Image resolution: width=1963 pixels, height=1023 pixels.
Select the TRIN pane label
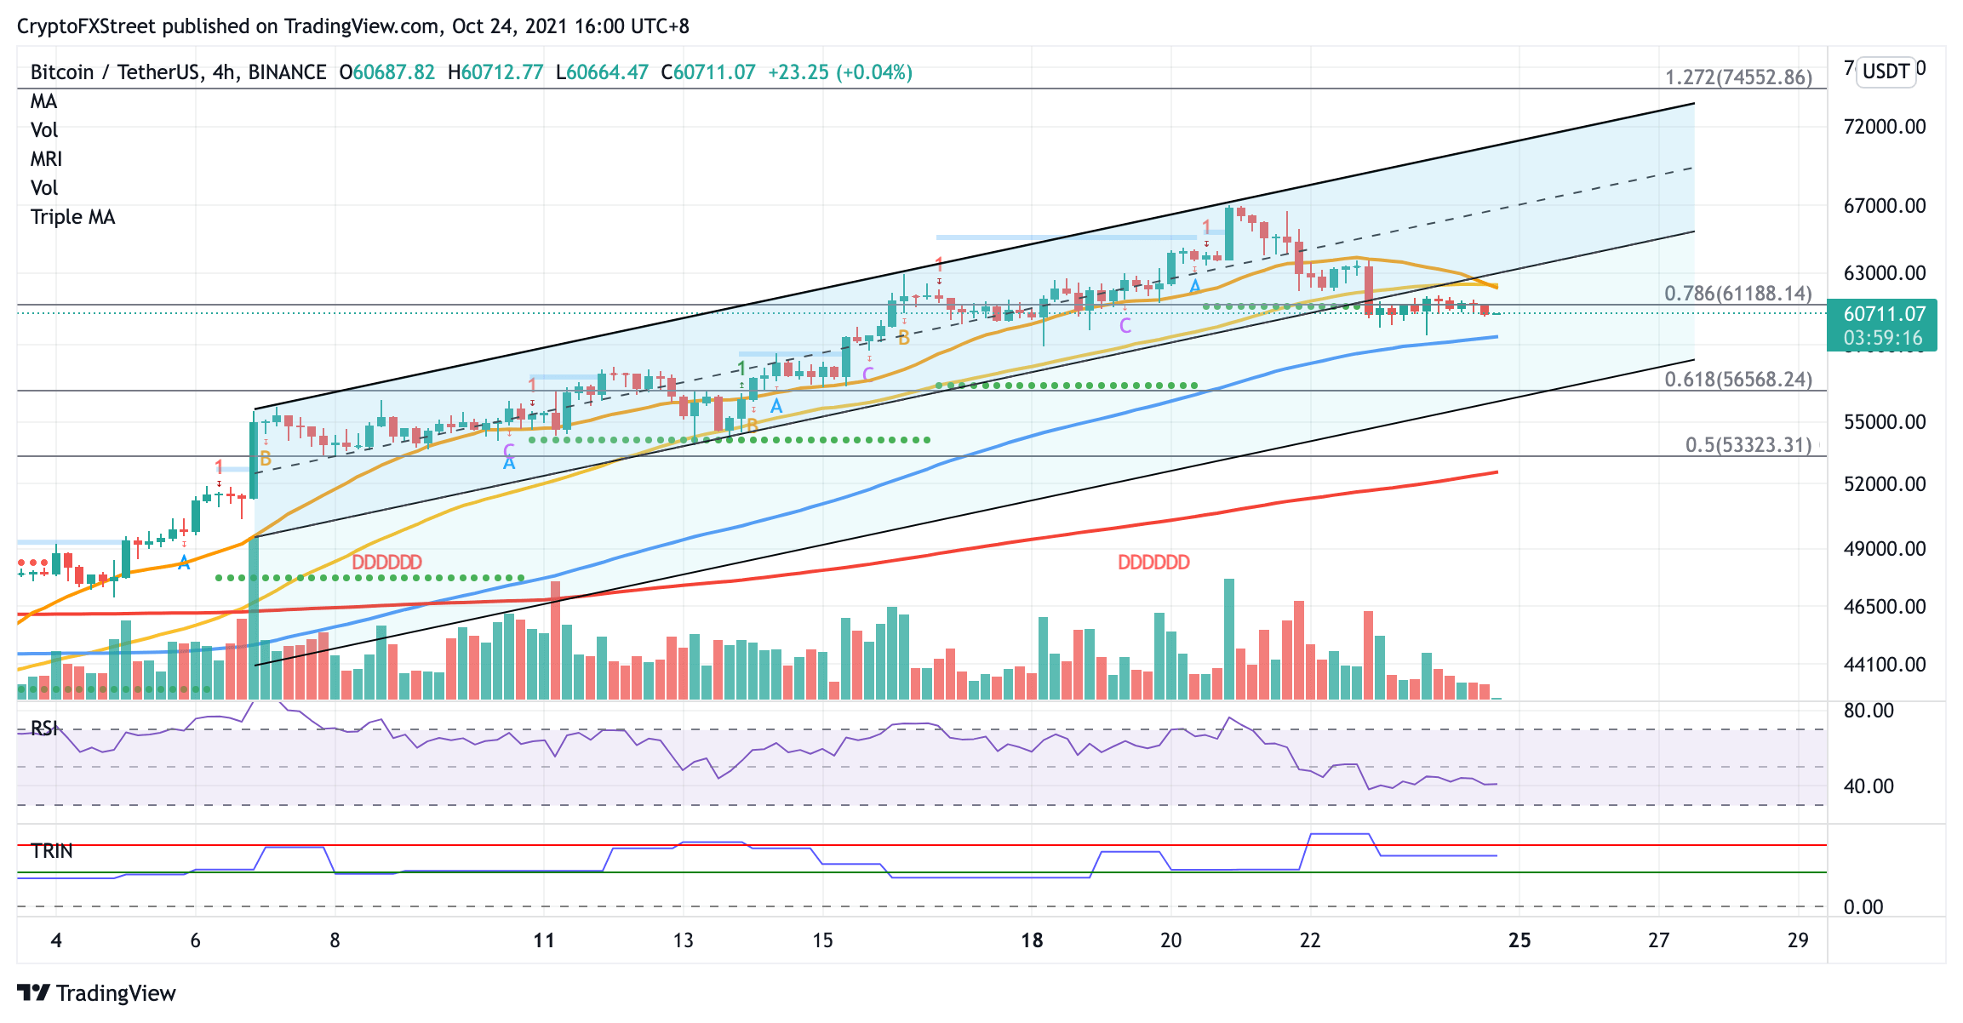(x=53, y=849)
